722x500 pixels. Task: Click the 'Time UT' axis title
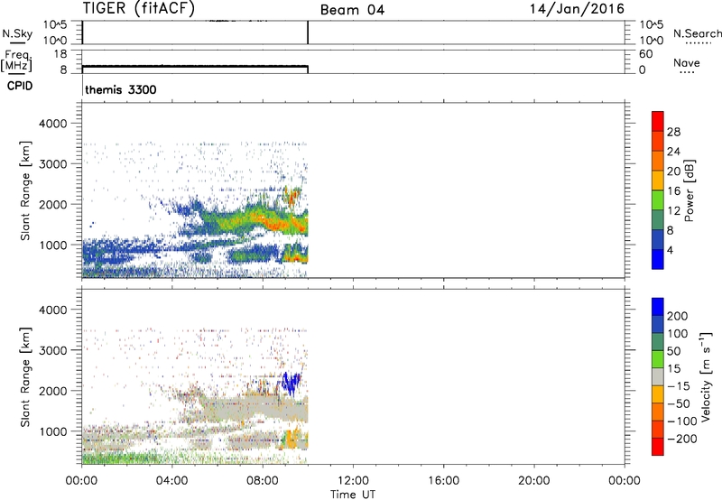(x=353, y=495)
